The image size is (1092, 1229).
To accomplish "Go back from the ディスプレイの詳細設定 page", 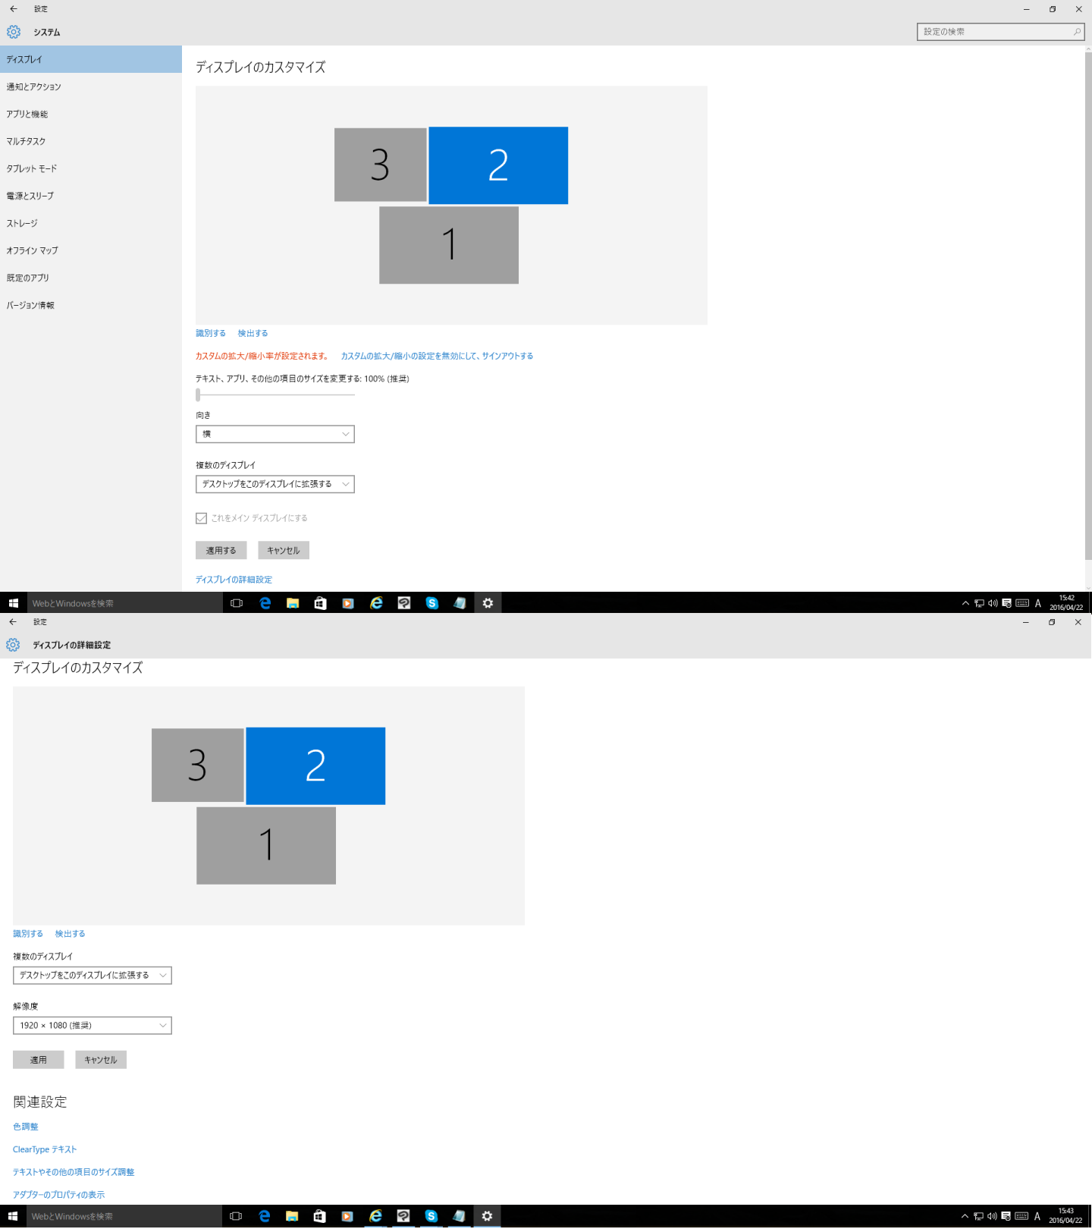I will coord(13,622).
